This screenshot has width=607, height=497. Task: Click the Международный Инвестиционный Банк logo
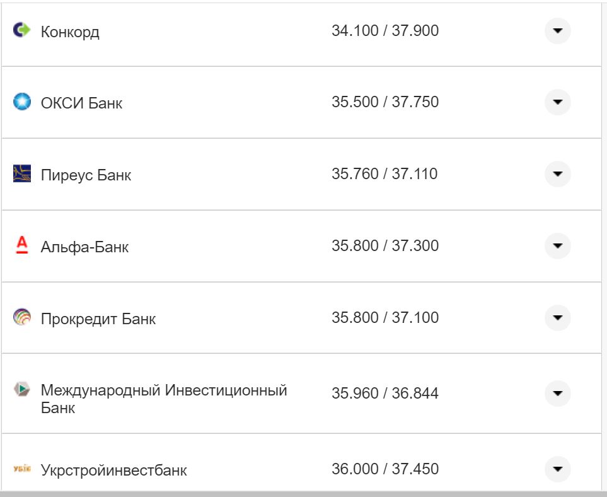tap(21, 390)
